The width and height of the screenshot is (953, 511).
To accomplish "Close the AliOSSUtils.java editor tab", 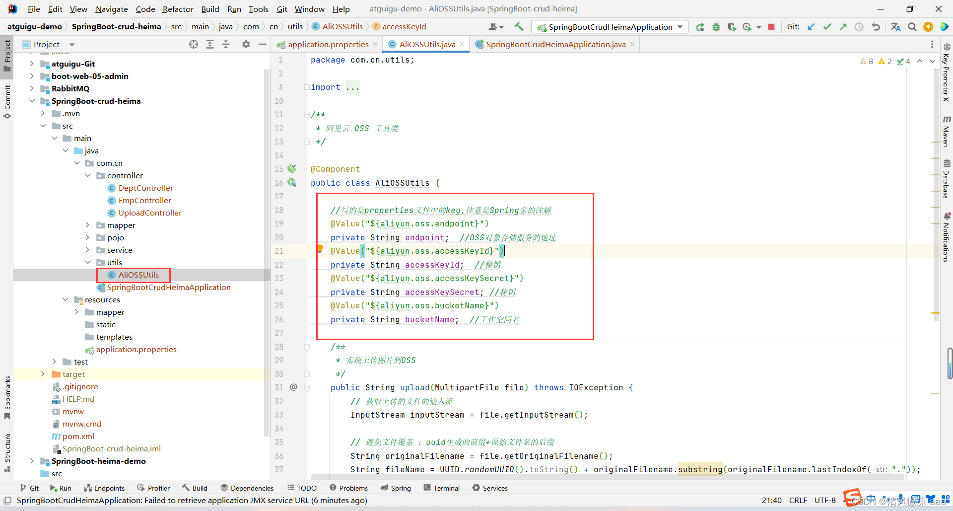I will point(462,44).
